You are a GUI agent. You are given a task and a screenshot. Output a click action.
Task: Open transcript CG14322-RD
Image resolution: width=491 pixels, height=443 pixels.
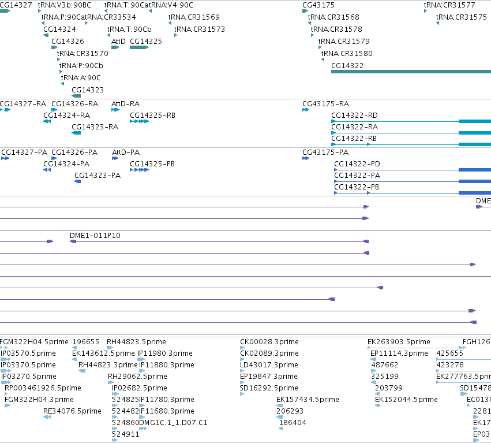(x=411, y=121)
